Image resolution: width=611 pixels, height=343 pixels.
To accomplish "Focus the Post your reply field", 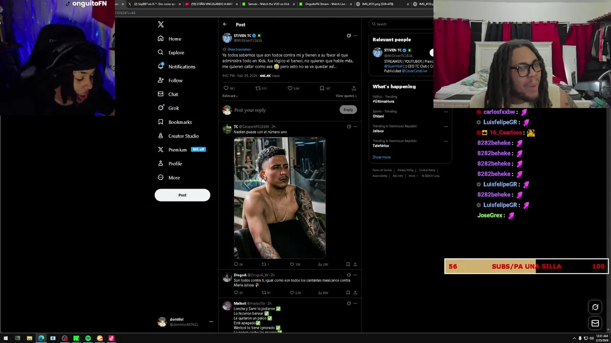I will (x=285, y=110).
